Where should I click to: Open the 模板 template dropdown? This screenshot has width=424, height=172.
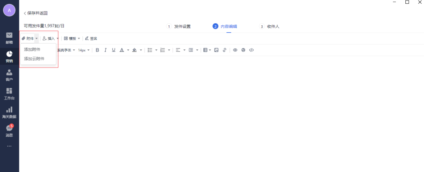point(72,39)
